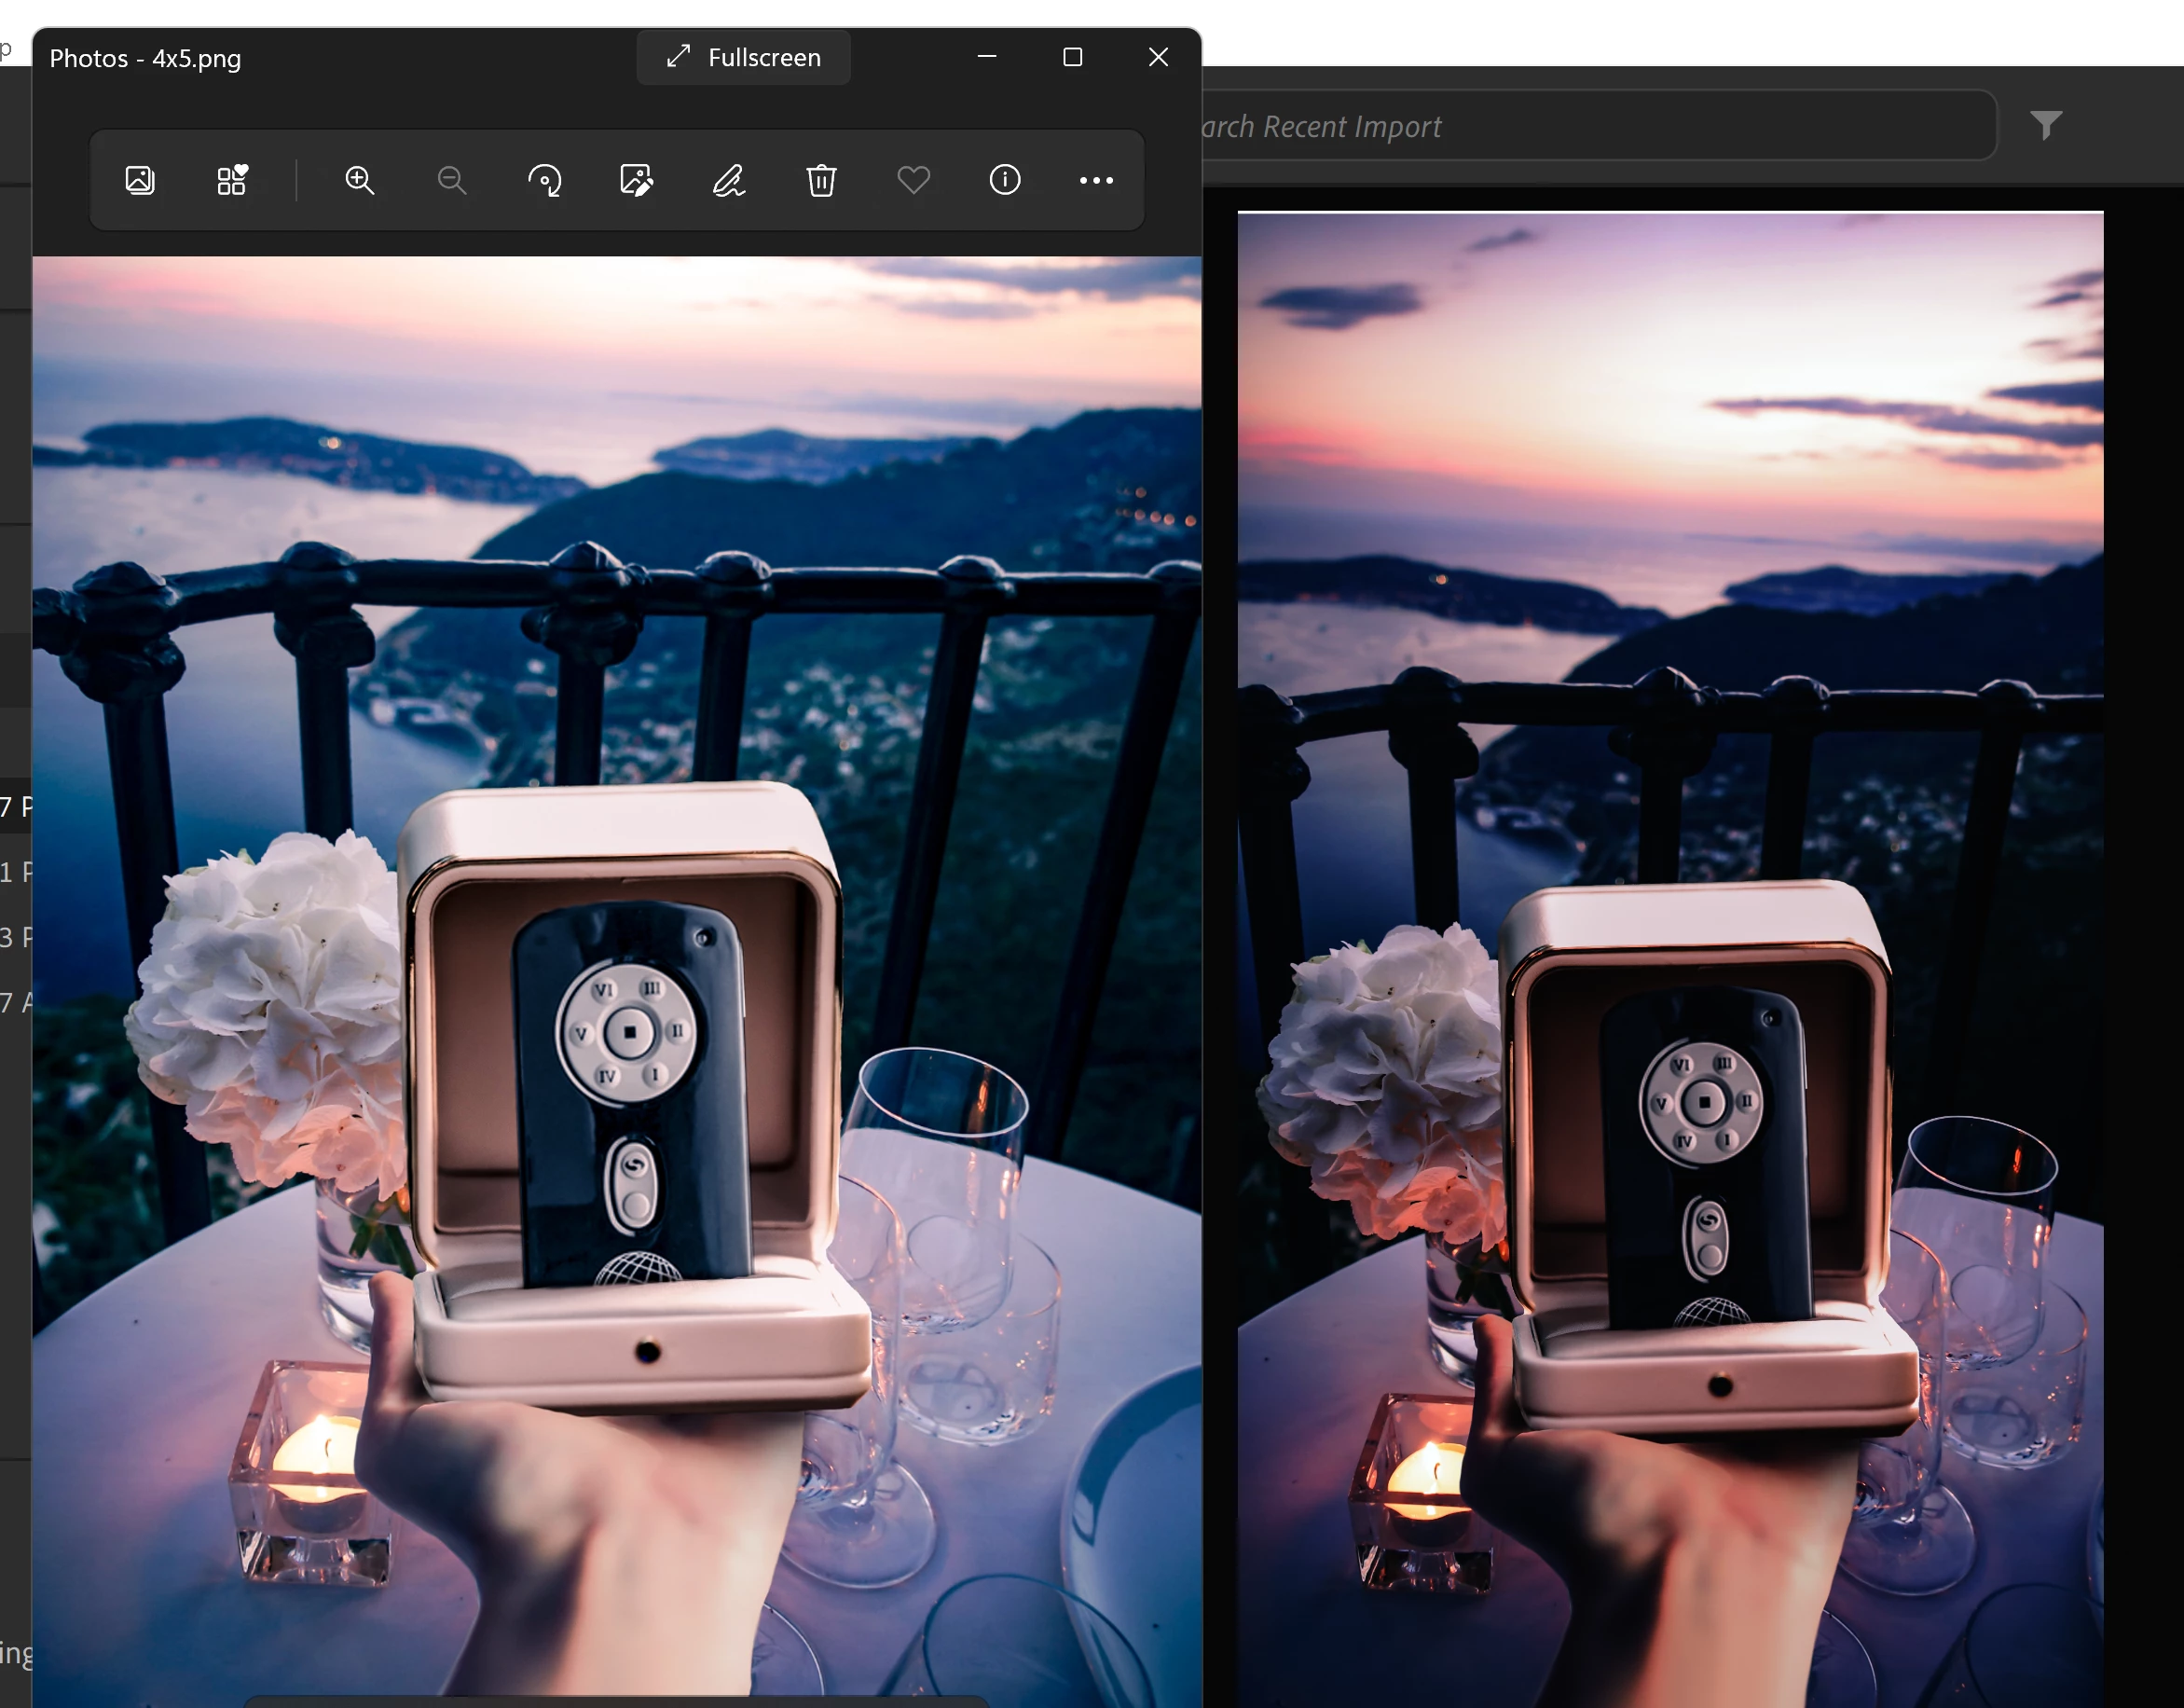Open the three-dots See more menu
2184x1708 pixels.
click(1096, 180)
